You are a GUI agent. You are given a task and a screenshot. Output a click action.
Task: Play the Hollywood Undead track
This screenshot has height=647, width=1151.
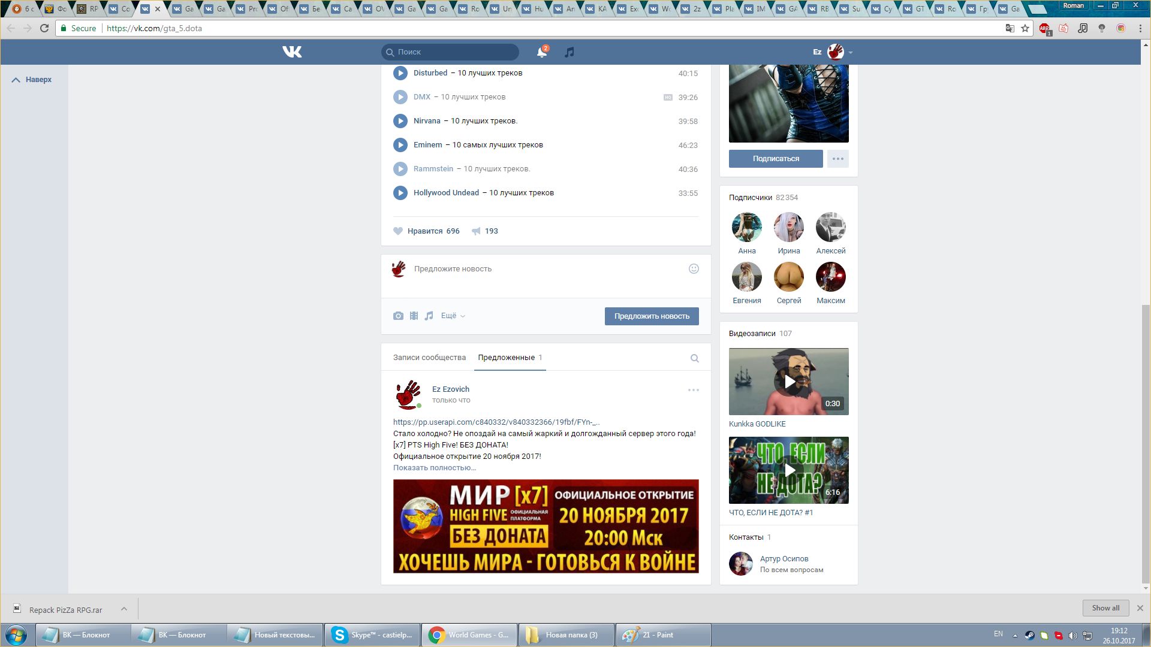click(400, 193)
